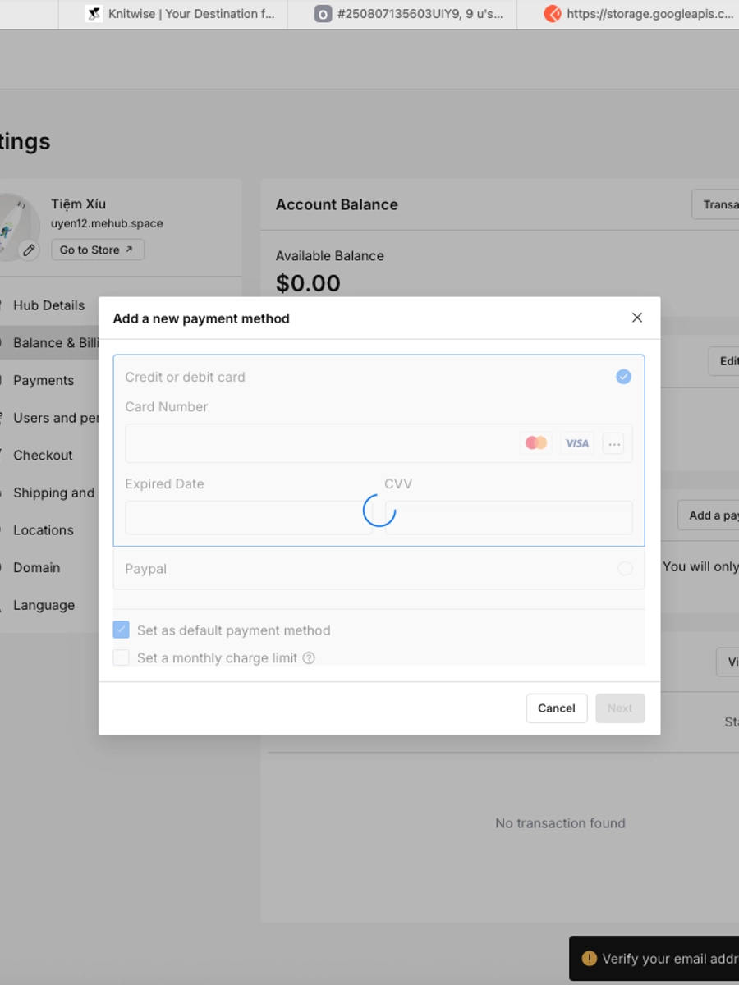The height and width of the screenshot is (985, 739).
Task: Click the googleapis tab favicon
Action: (x=553, y=14)
